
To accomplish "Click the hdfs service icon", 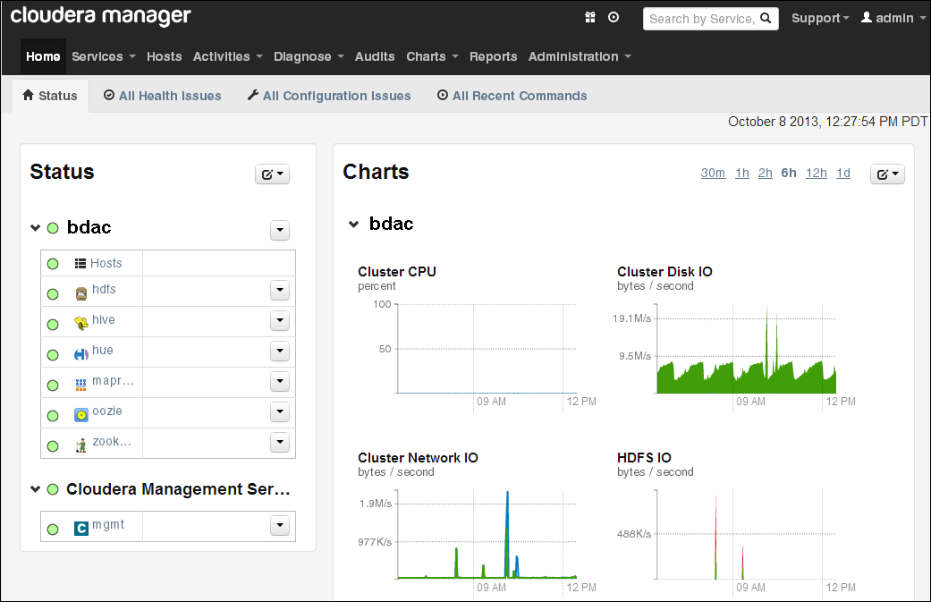I will [x=81, y=293].
